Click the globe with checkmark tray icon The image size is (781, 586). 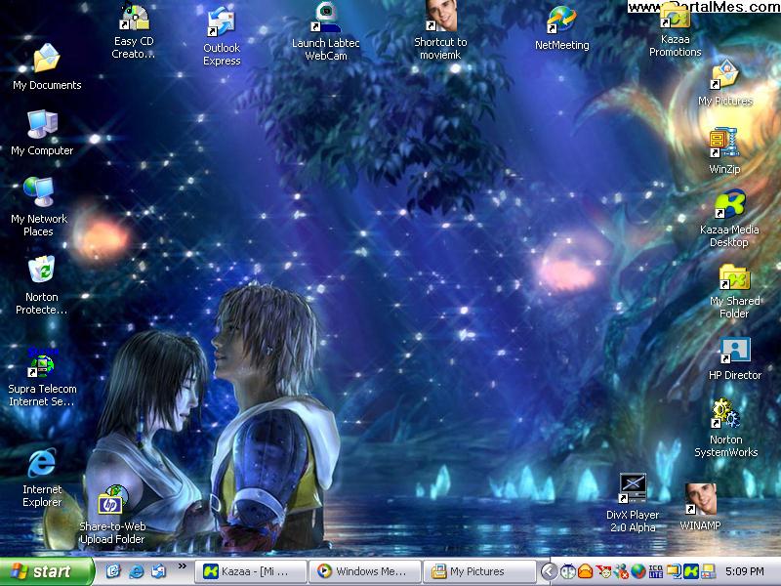[638, 571]
